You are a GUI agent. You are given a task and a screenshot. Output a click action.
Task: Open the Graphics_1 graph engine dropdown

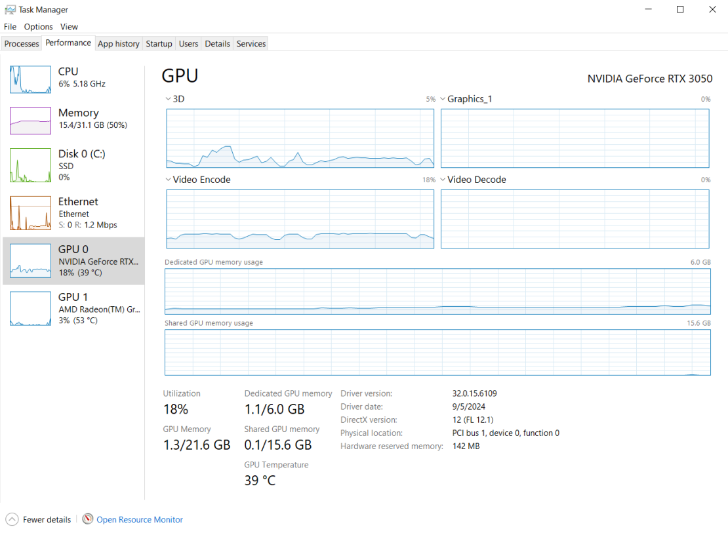(x=443, y=99)
